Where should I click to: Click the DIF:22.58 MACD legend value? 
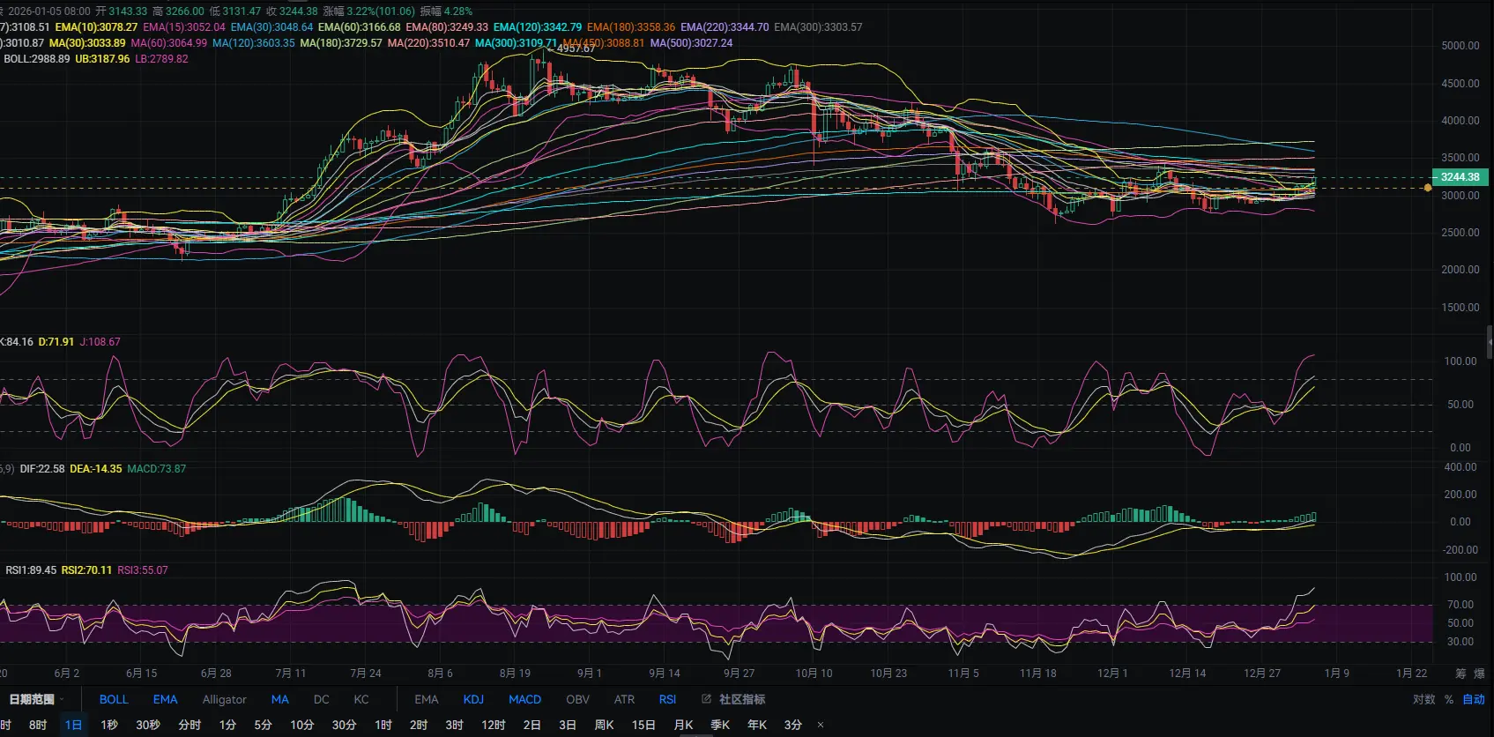pyautogui.click(x=42, y=469)
